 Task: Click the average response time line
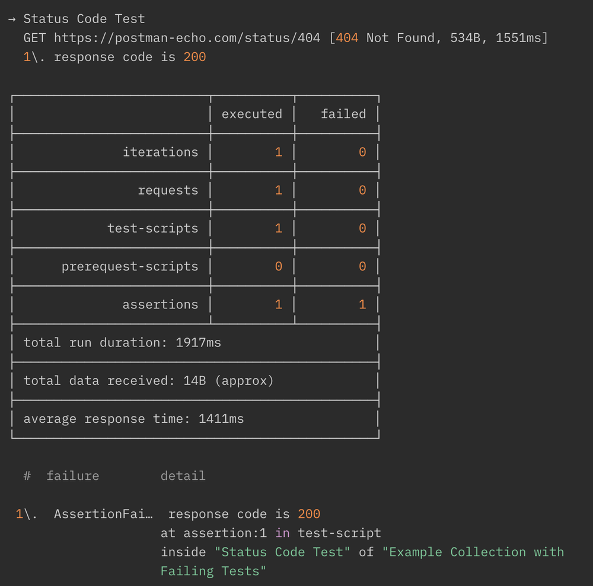pos(133,419)
